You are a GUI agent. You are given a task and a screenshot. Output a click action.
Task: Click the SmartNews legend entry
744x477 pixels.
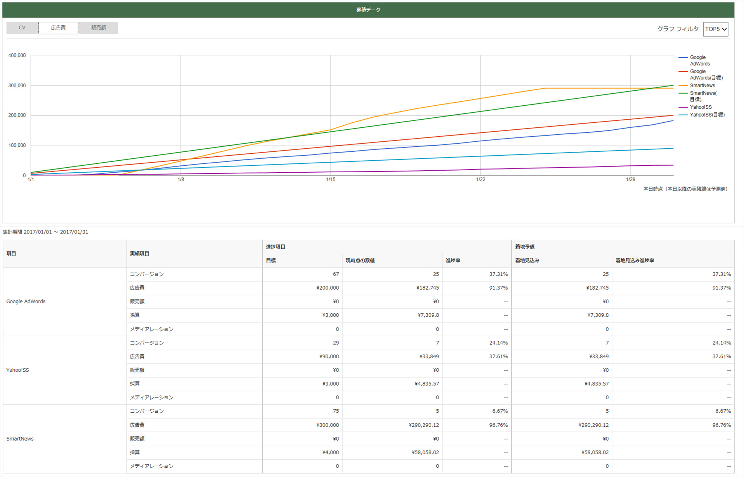(702, 86)
